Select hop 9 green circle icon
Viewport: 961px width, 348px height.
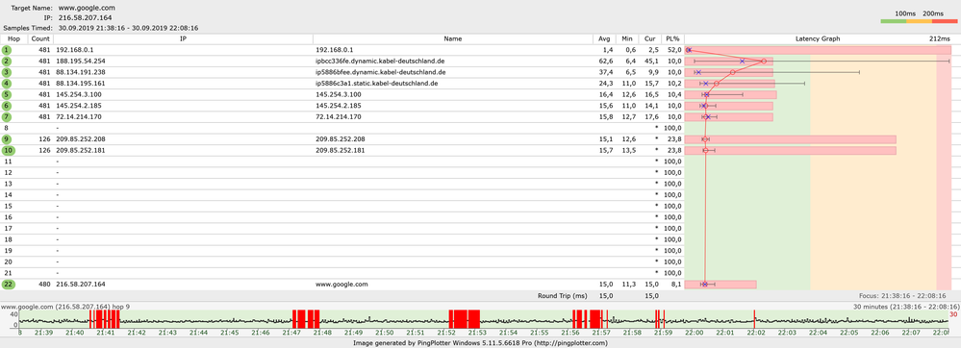coord(7,139)
